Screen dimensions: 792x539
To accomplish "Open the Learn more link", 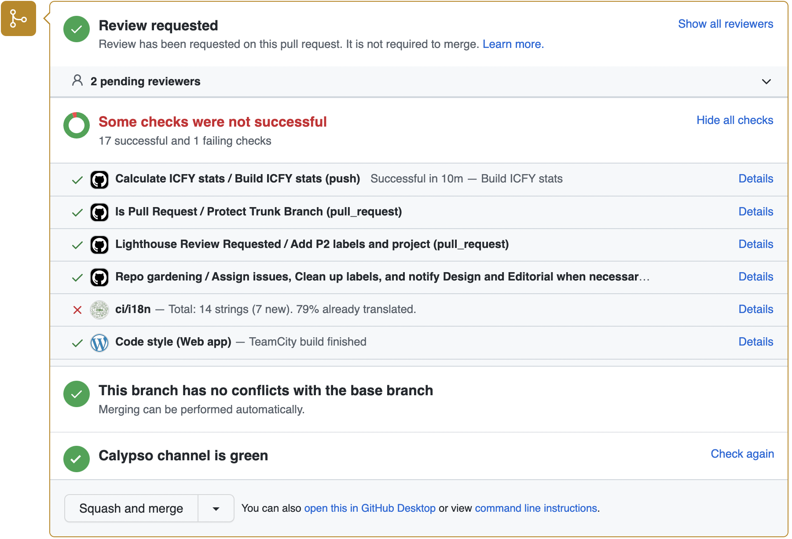I will point(513,44).
